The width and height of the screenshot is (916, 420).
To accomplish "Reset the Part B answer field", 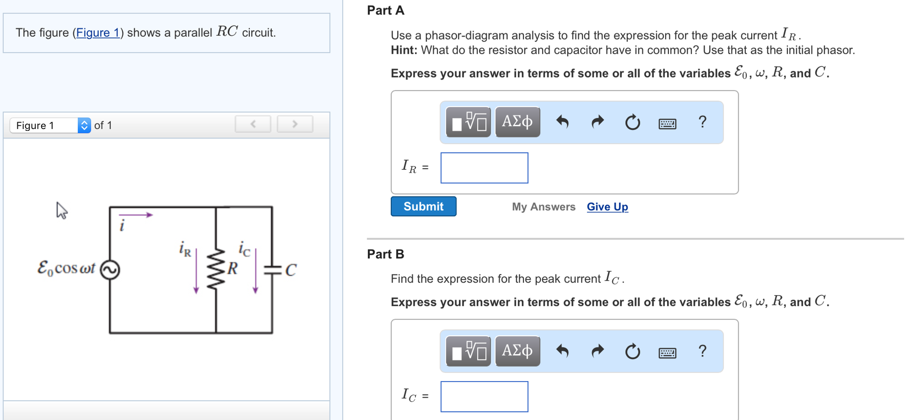I will click(632, 352).
